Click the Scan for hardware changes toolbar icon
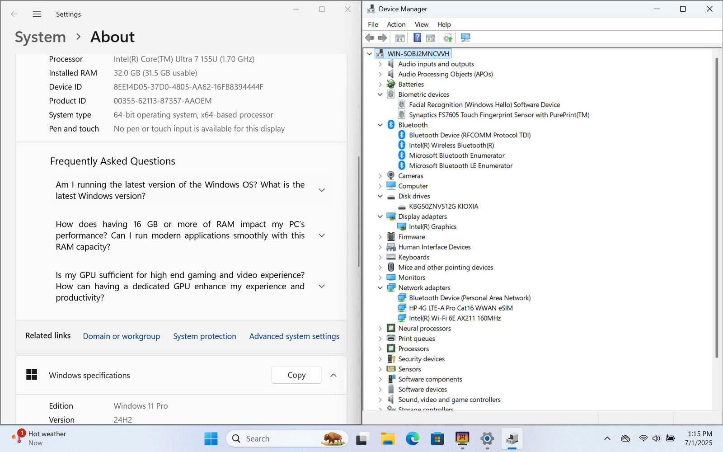This screenshot has height=452, width=723. [465, 38]
